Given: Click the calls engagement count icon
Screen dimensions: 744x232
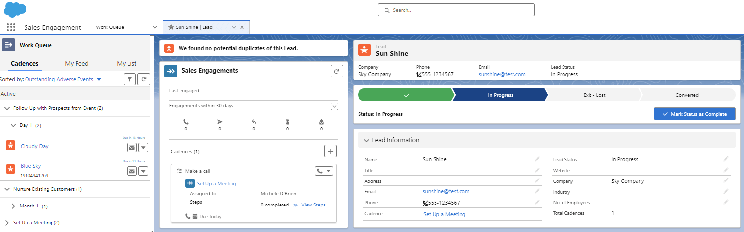Looking at the screenshot, I should point(186,122).
